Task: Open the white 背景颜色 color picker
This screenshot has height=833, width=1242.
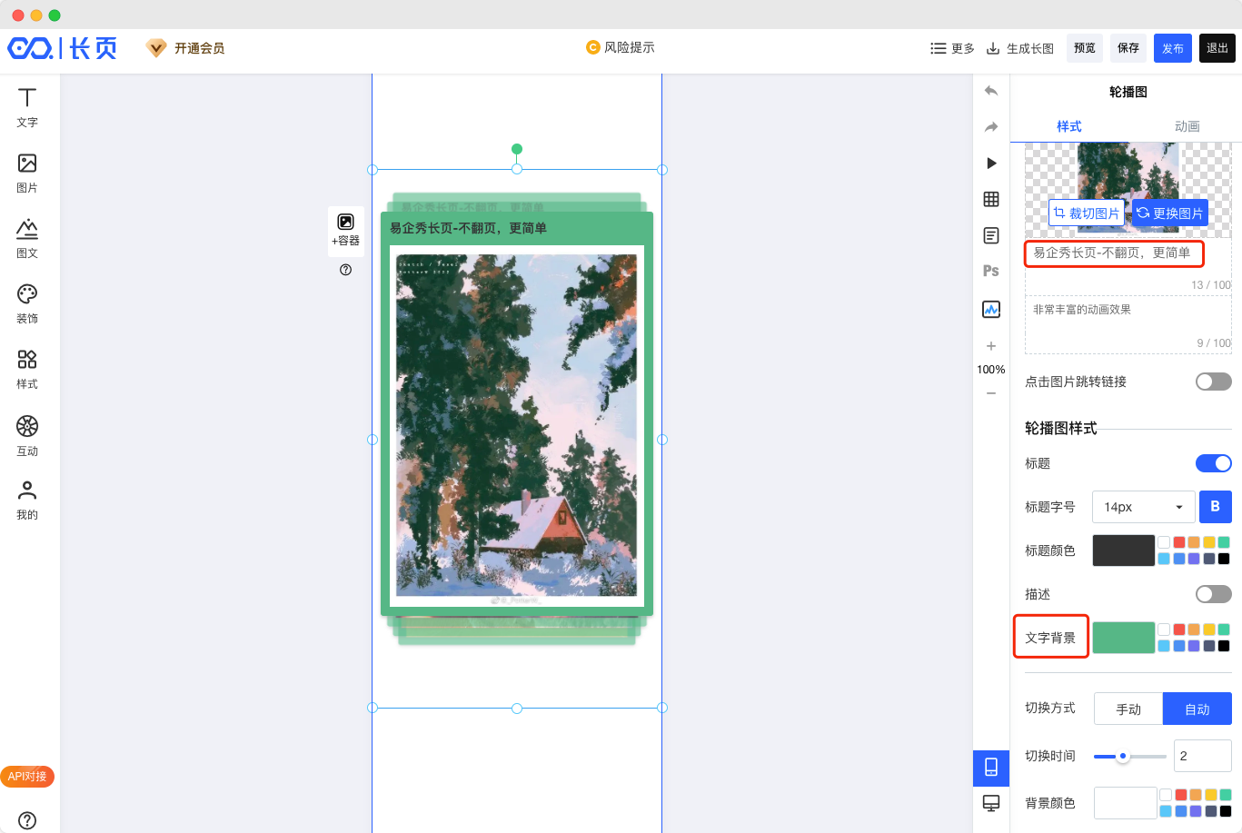Action: pyautogui.click(x=1126, y=803)
